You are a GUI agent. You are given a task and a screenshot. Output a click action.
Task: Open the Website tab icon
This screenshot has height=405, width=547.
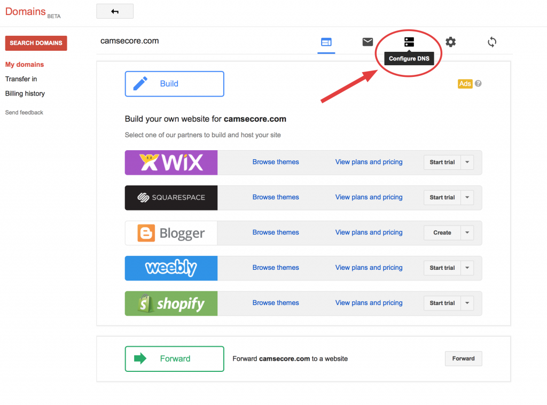click(326, 42)
